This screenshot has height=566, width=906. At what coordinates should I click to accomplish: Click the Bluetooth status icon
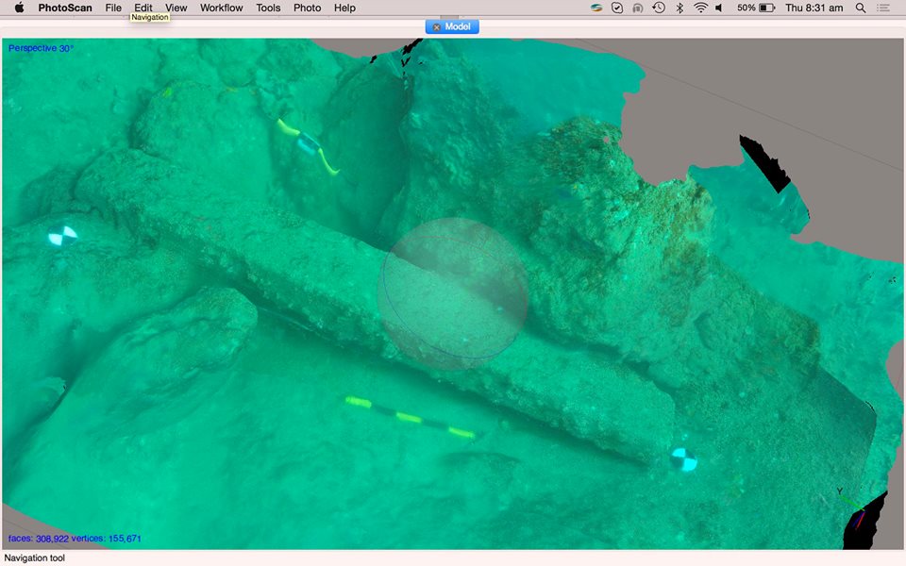[x=679, y=8]
